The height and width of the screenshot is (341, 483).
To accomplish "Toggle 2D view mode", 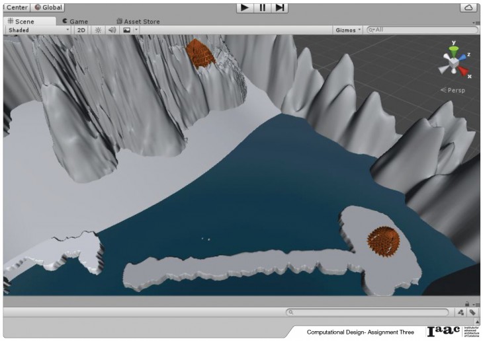I will click(x=81, y=30).
